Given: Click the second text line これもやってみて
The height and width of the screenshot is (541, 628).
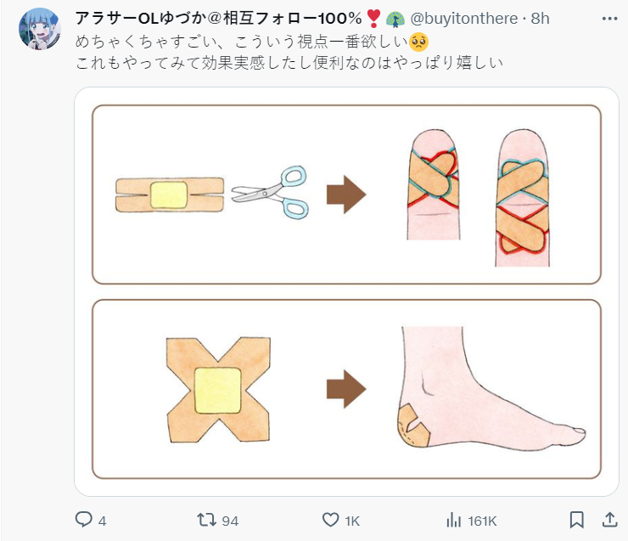Looking at the screenshot, I should pos(289,63).
